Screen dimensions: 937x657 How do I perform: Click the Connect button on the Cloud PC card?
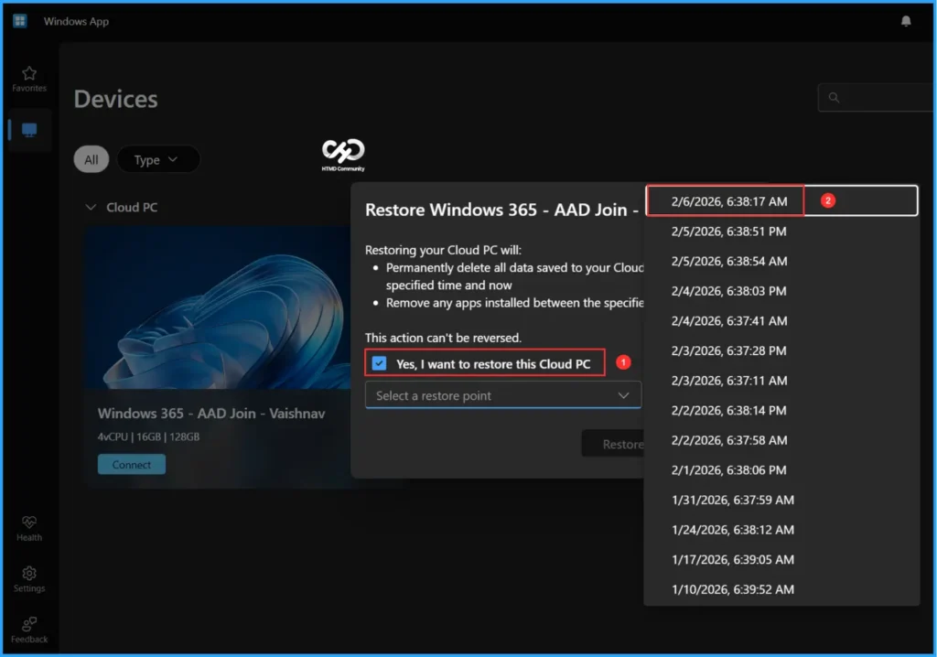click(x=131, y=464)
